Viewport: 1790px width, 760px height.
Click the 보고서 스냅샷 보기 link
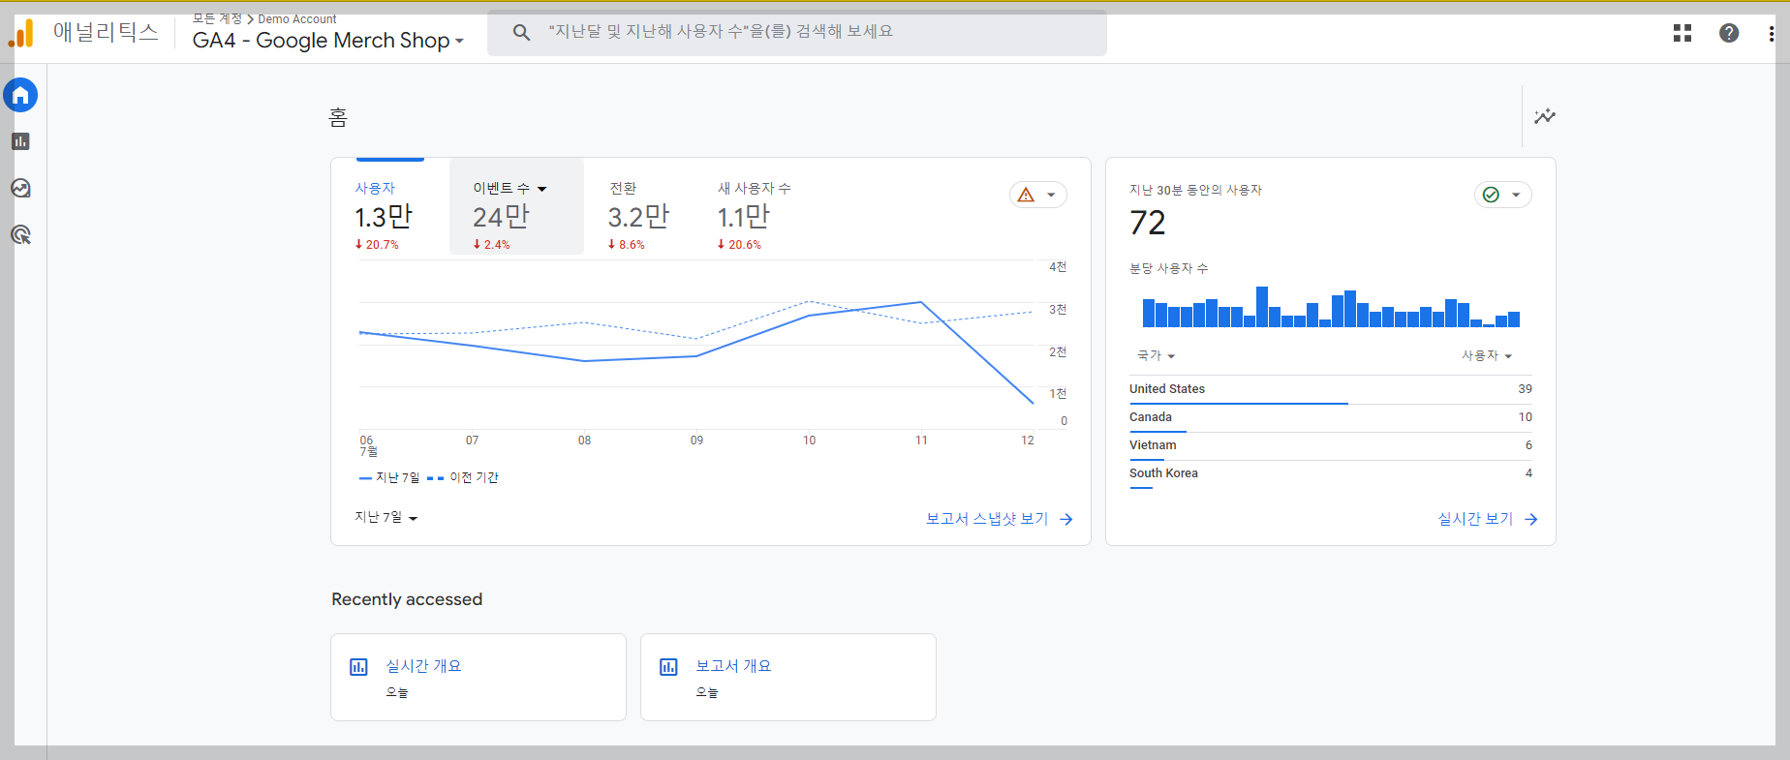(987, 519)
